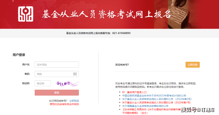Click the 还没有帐号? text
Viewport: 219px width, 115px height.
[x=122, y=65]
